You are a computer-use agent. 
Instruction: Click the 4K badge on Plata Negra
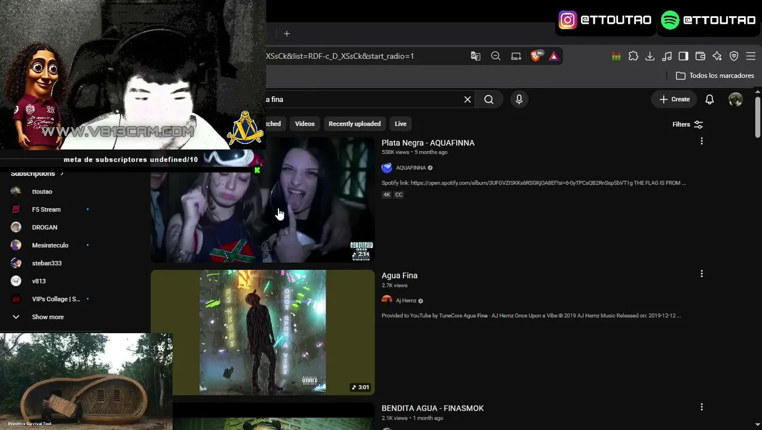tap(387, 195)
